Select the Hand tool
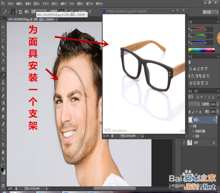This screenshot has height=193, width=220. tap(3, 152)
